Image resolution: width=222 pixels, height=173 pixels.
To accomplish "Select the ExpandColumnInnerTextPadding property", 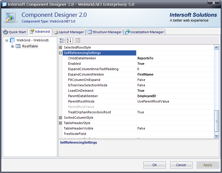I will [99, 69].
